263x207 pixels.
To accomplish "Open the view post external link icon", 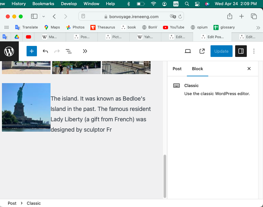I will click(x=202, y=51).
